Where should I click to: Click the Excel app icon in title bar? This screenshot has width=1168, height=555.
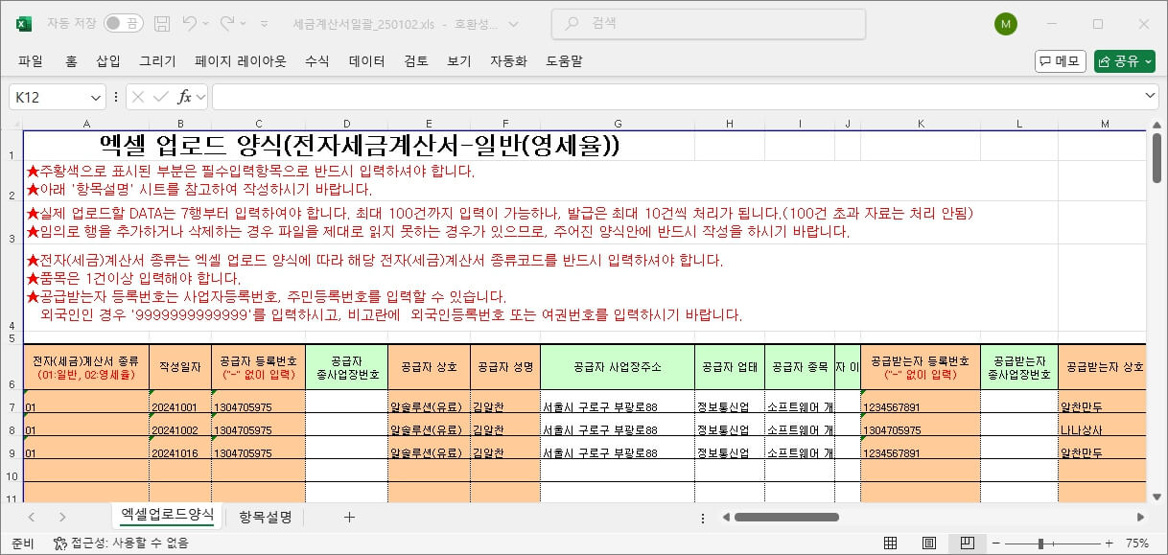[x=24, y=23]
